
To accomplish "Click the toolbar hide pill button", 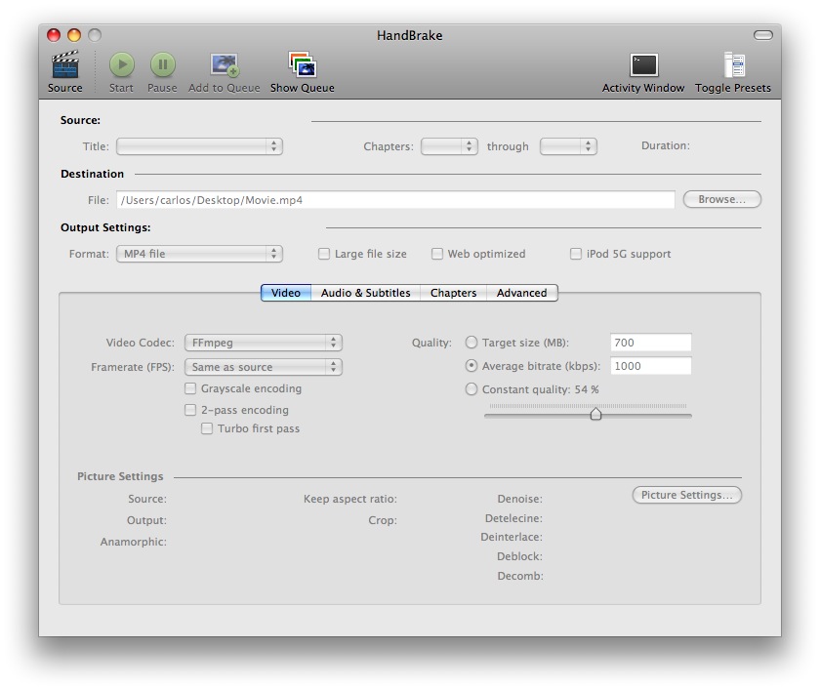I will click(763, 35).
